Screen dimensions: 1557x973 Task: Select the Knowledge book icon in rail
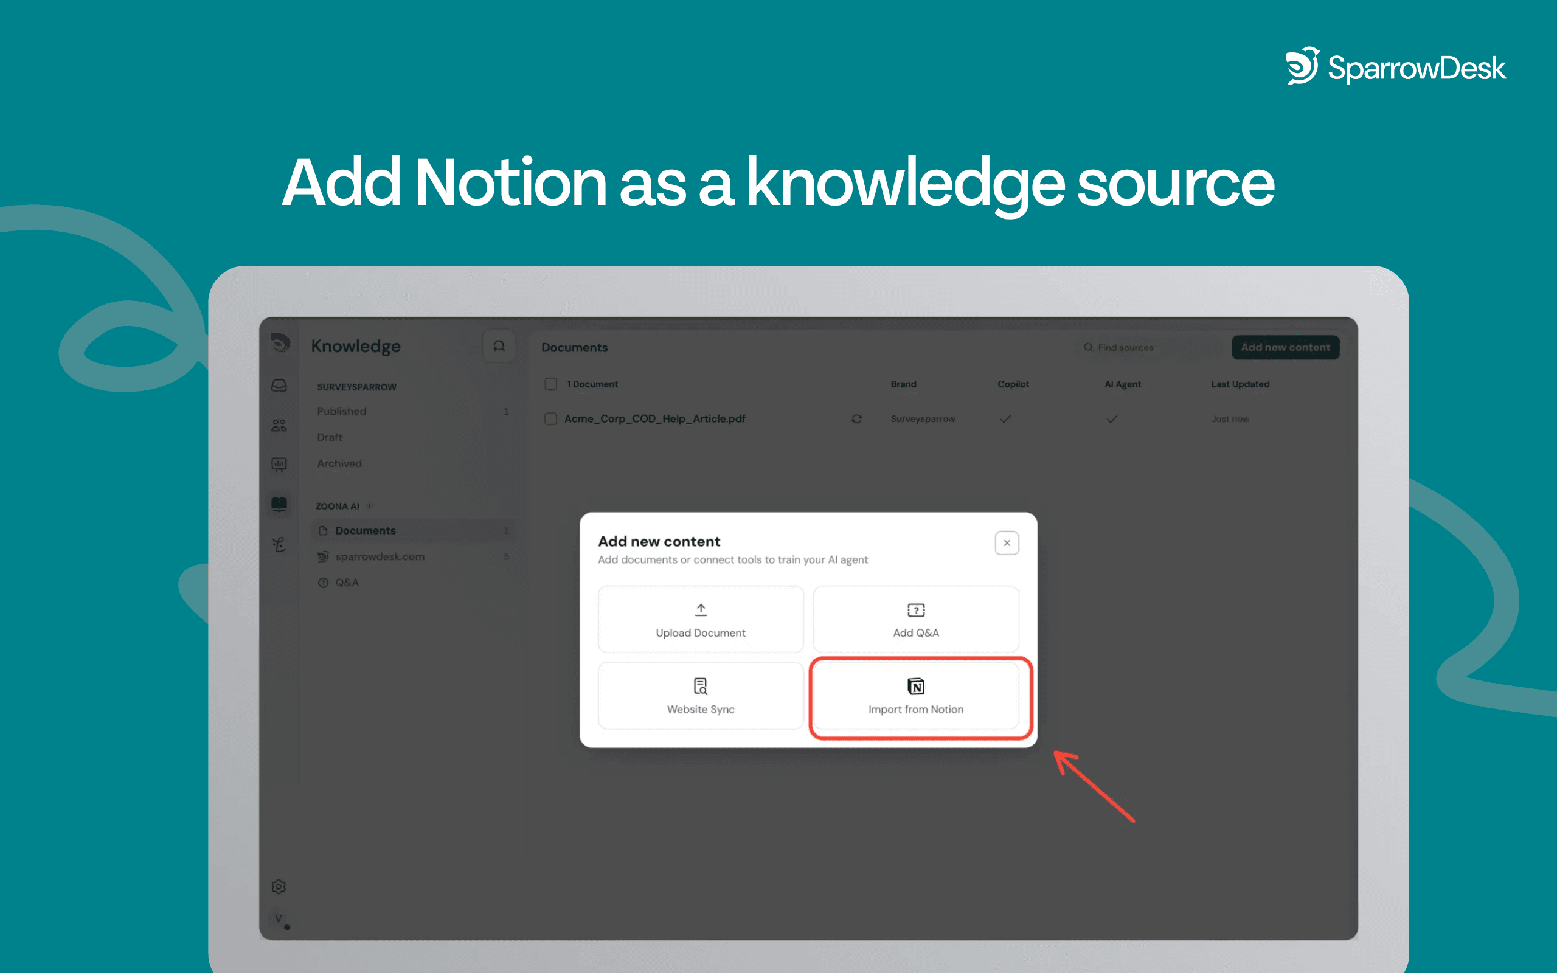[279, 504]
